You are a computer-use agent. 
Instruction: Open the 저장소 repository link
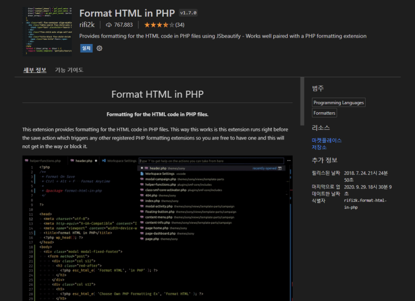(319, 148)
